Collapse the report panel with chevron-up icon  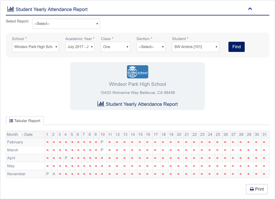click(x=250, y=9)
